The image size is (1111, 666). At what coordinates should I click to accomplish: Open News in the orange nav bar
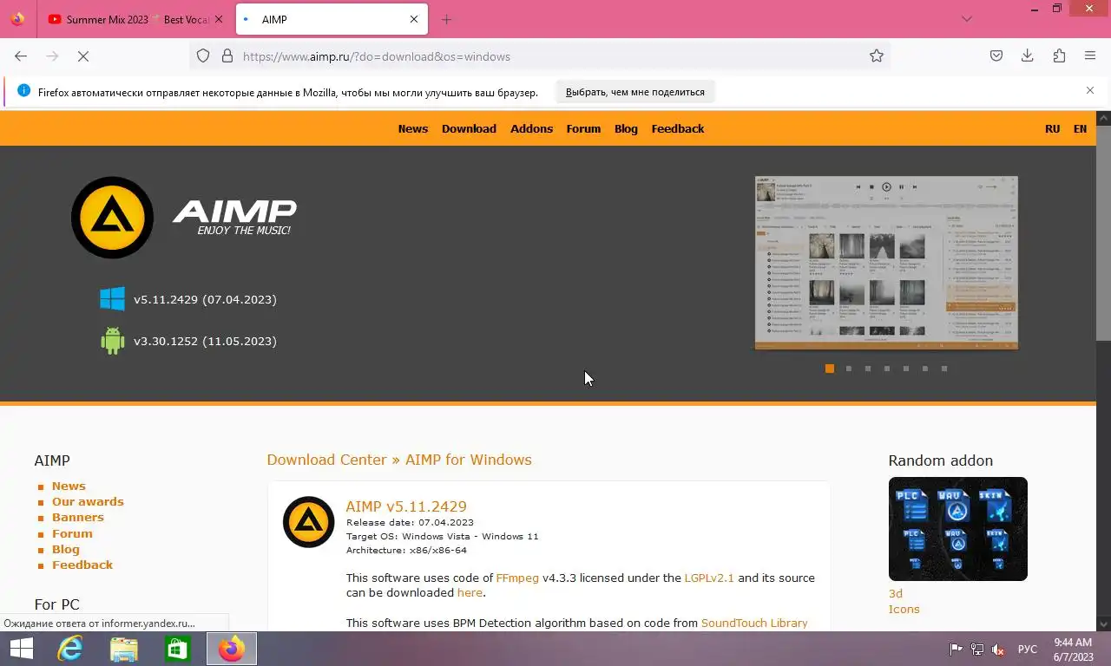pyautogui.click(x=413, y=128)
